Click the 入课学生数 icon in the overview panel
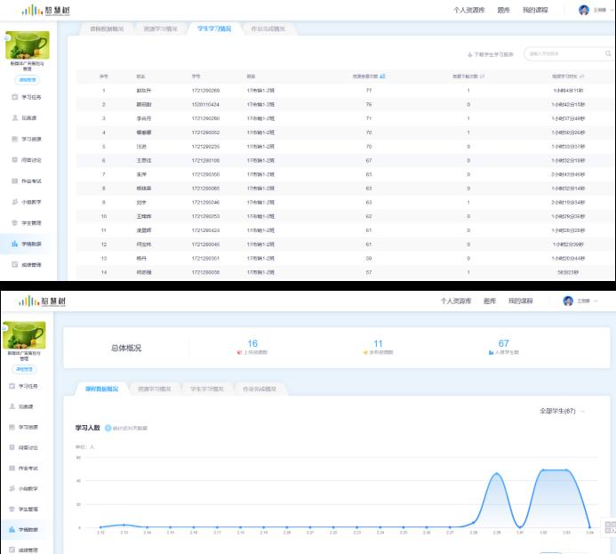 pyautogui.click(x=490, y=352)
